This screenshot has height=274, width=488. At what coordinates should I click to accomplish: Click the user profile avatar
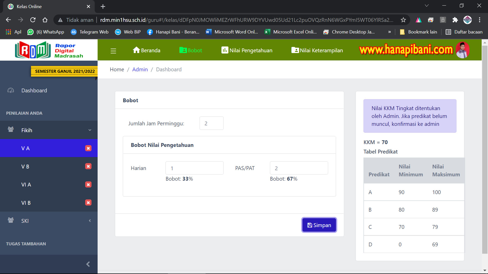click(x=463, y=50)
